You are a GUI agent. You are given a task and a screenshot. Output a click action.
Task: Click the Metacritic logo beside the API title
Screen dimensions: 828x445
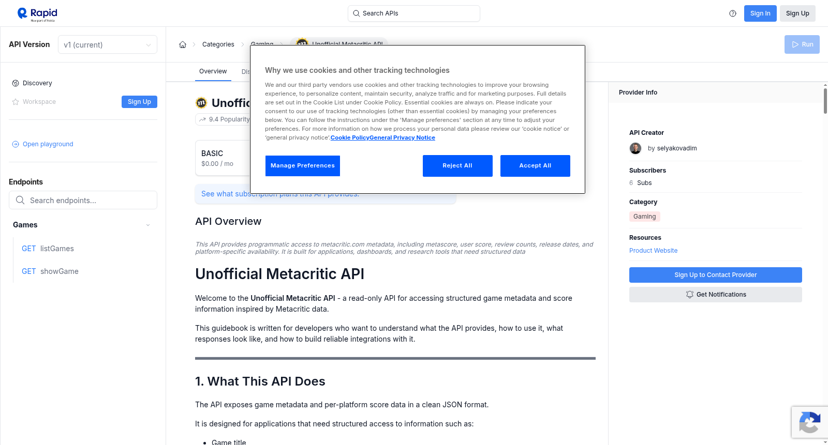pos(201,103)
